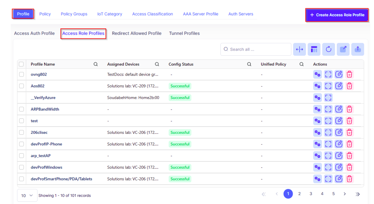Open the column chooser icon
The height and width of the screenshot is (204, 374).
pos(314,49)
